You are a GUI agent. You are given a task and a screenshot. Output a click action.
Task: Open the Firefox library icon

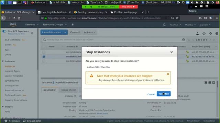(200, 18)
